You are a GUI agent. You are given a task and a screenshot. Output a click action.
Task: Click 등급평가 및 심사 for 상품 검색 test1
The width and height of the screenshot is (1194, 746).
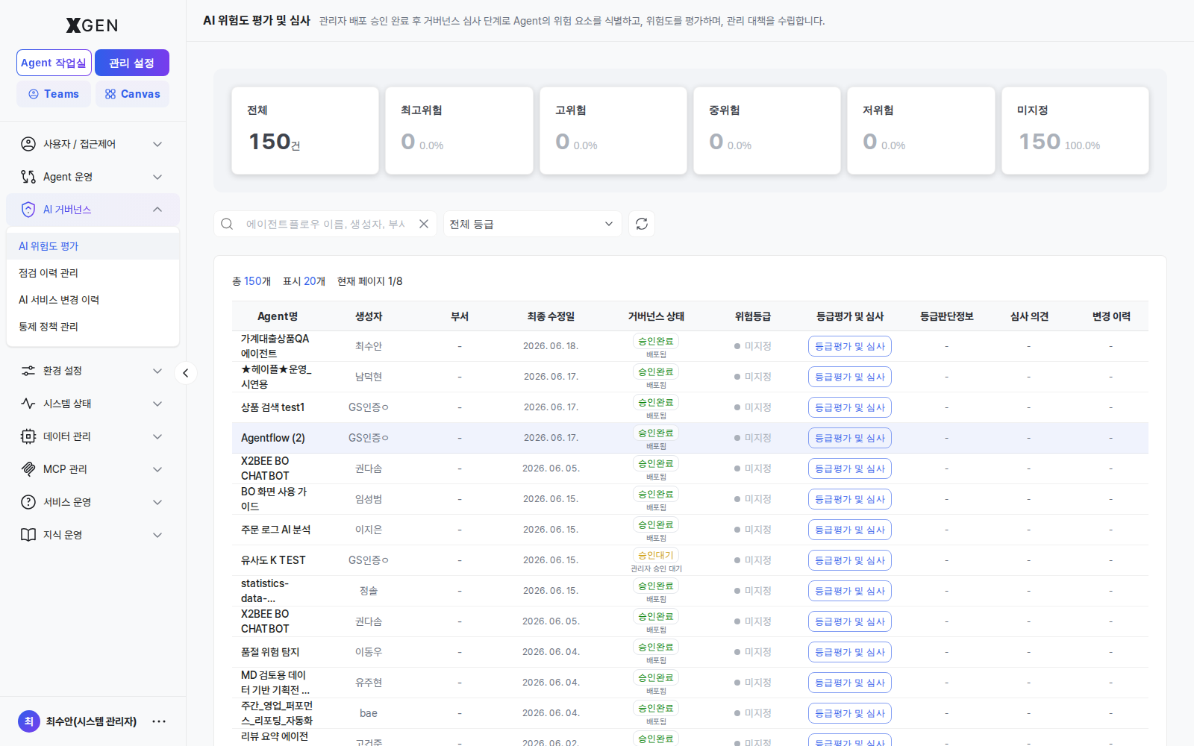(850, 407)
